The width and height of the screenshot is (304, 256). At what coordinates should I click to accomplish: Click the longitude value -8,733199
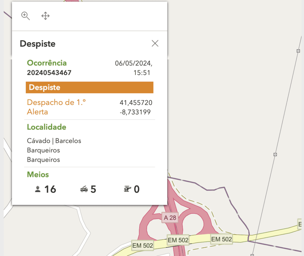click(x=135, y=112)
